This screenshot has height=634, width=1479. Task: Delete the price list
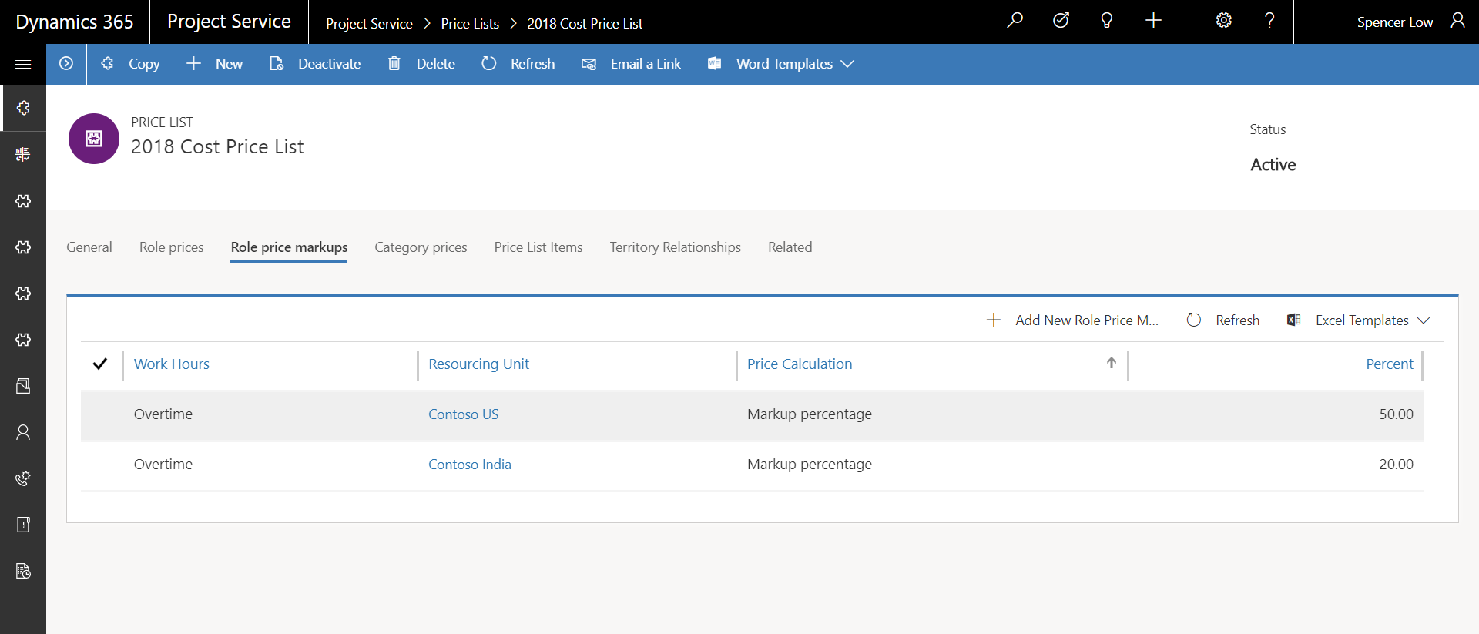pos(421,64)
